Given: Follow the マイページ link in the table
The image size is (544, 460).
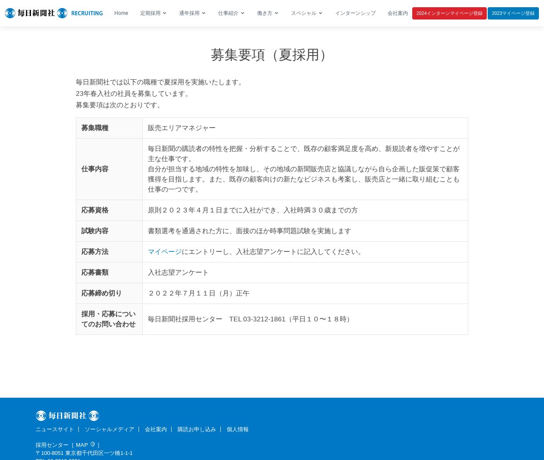Looking at the screenshot, I should tap(165, 252).
